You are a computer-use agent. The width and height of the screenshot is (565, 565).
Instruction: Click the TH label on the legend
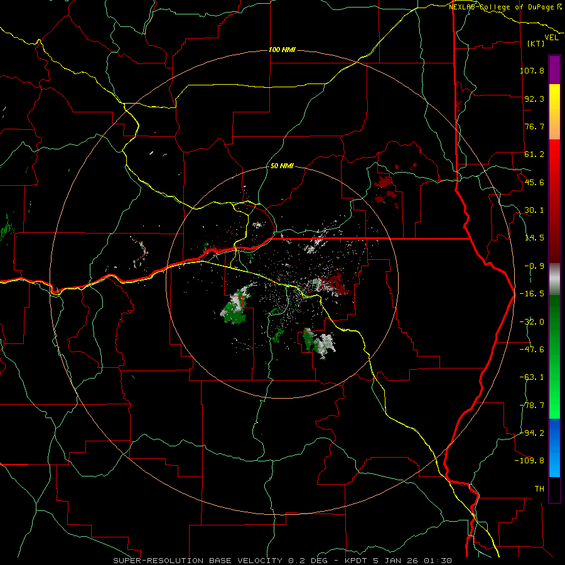pos(539,489)
